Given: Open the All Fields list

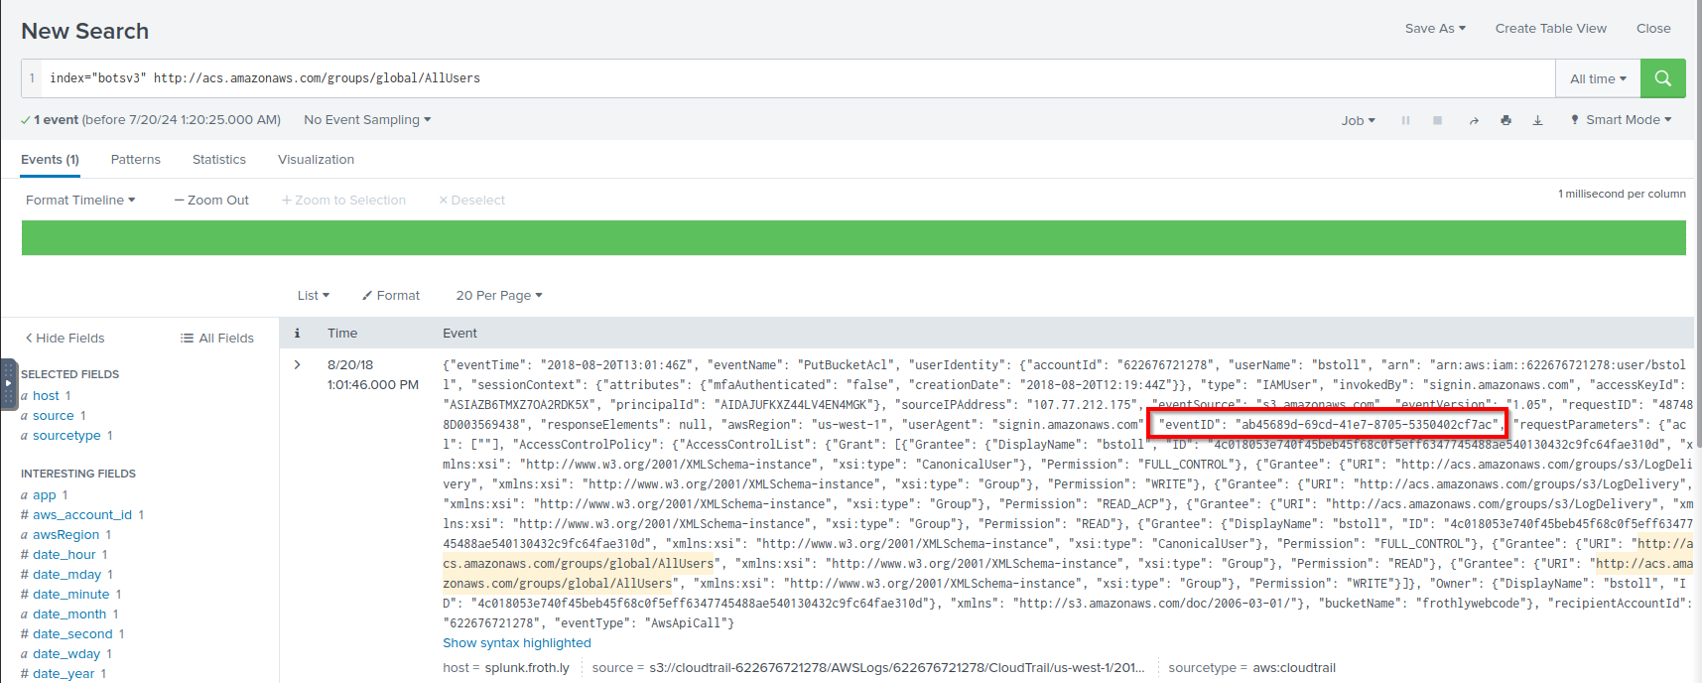Looking at the screenshot, I should pos(217,339).
